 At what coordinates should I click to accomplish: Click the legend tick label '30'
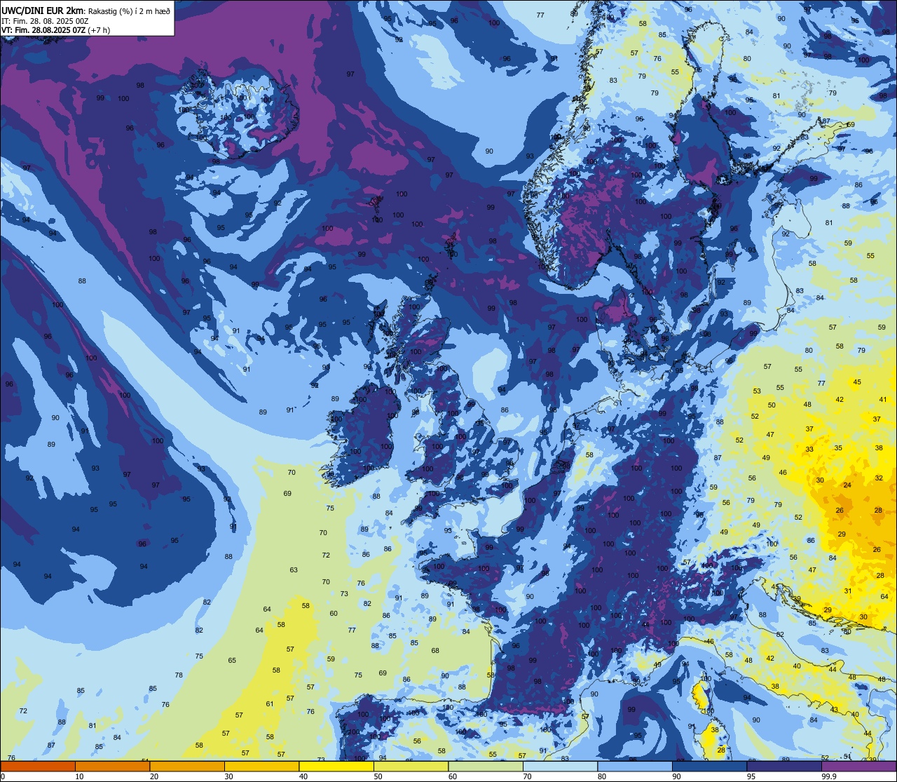pyautogui.click(x=228, y=776)
